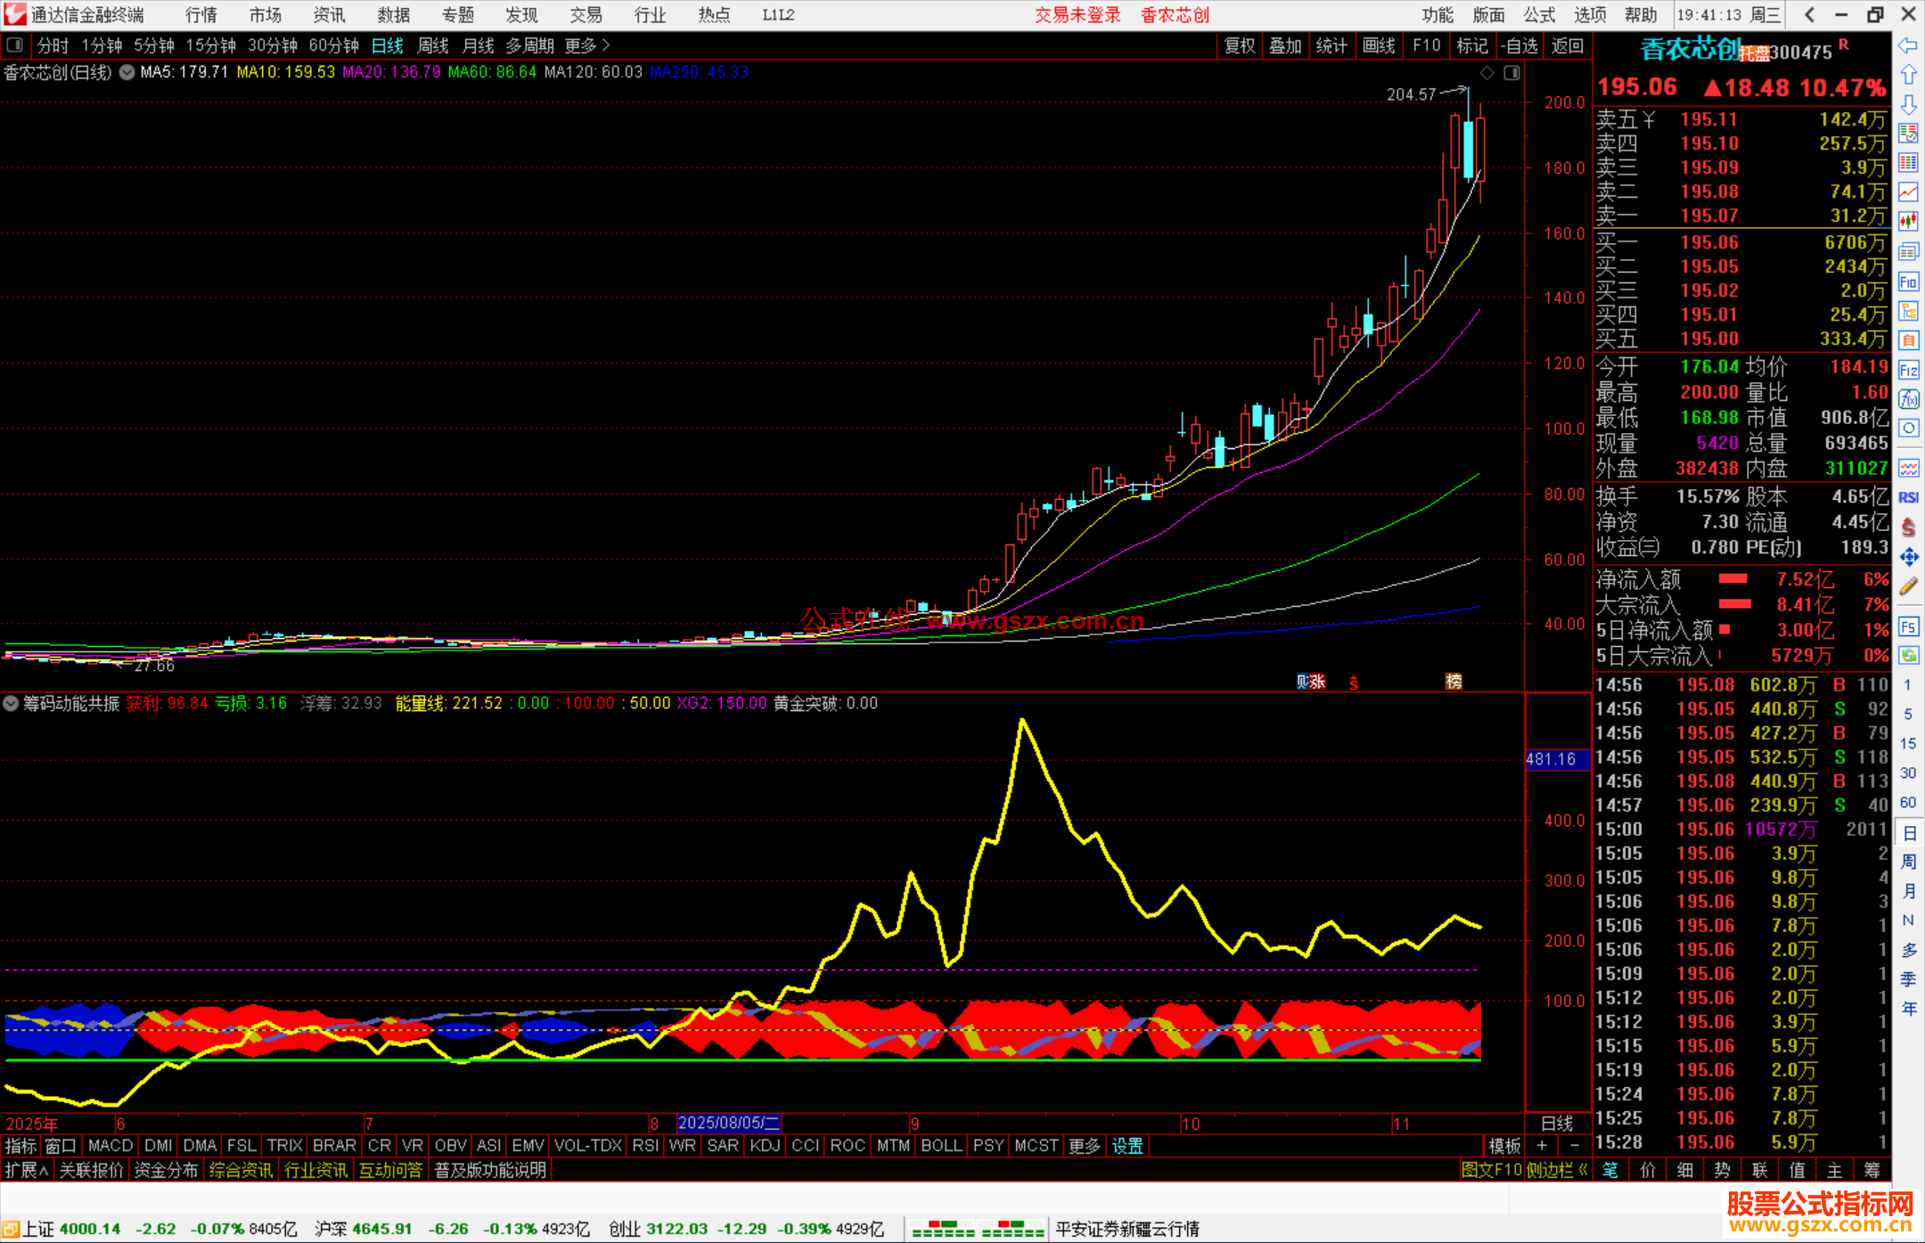Expand the 更多 periods chevron
This screenshot has width=1925, height=1243.
[606, 45]
